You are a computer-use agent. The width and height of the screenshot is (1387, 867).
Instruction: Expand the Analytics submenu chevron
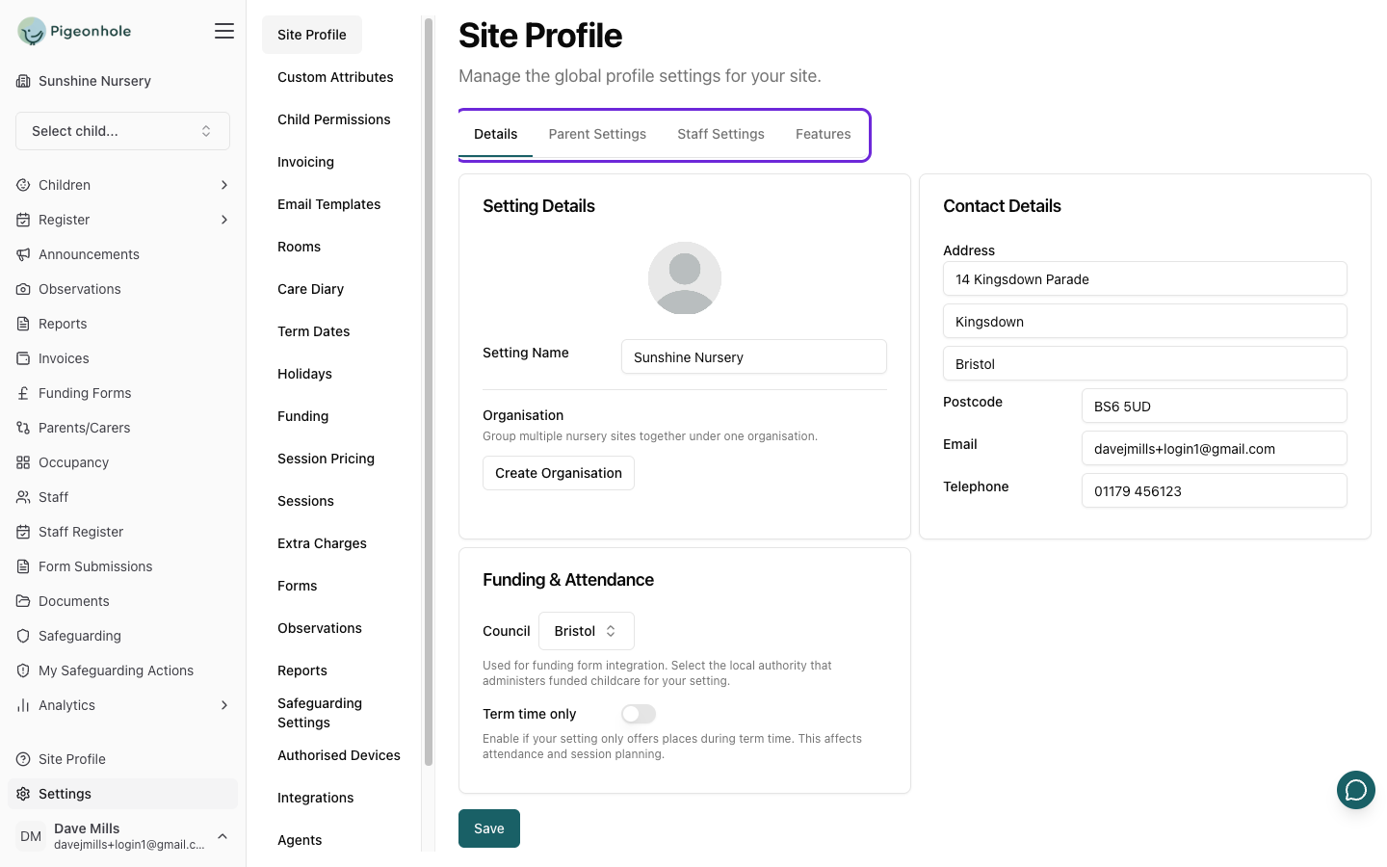click(x=224, y=705)
